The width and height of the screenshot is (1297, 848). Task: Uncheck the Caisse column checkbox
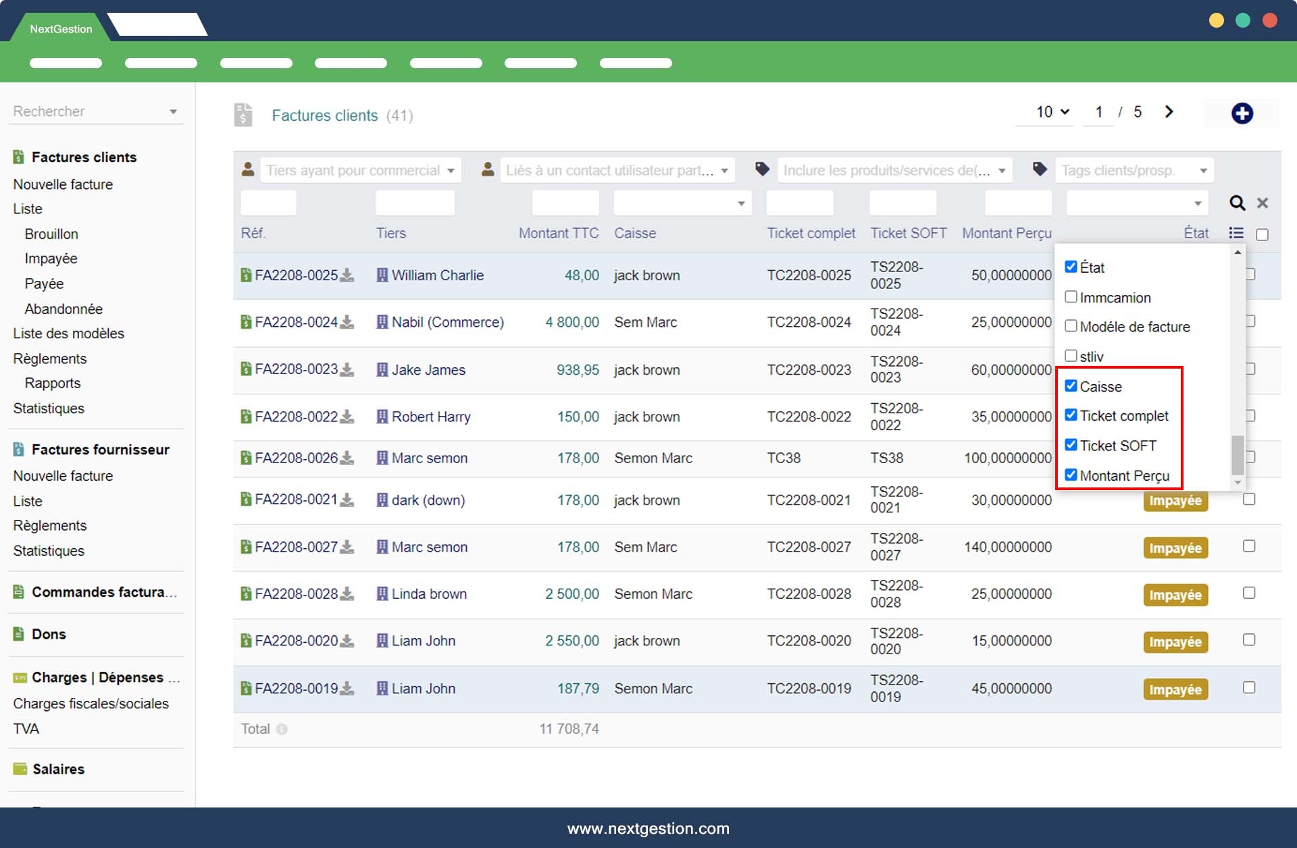pos(1071,386)
